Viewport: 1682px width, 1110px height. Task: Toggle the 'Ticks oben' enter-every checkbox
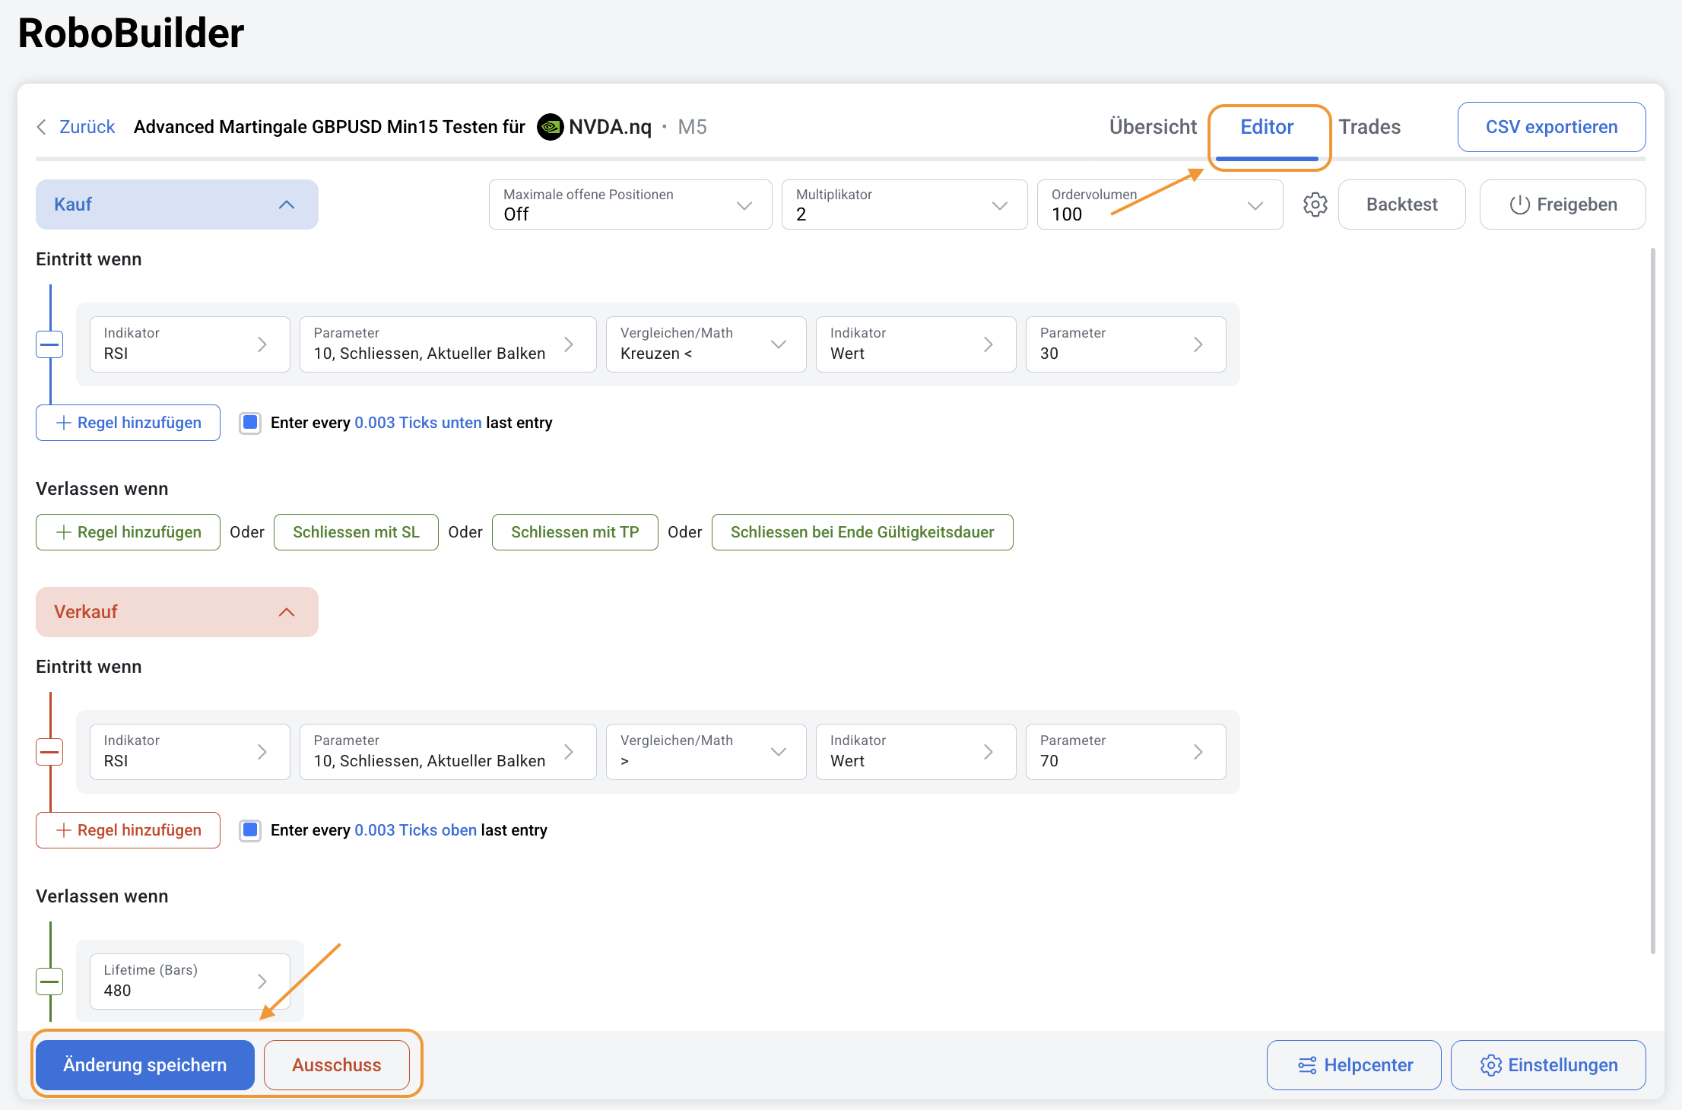(250, 830)
